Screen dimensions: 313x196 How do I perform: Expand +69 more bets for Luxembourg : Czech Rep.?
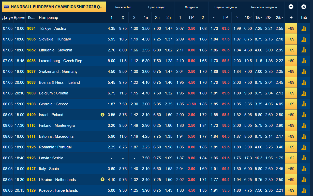(291, 61)
